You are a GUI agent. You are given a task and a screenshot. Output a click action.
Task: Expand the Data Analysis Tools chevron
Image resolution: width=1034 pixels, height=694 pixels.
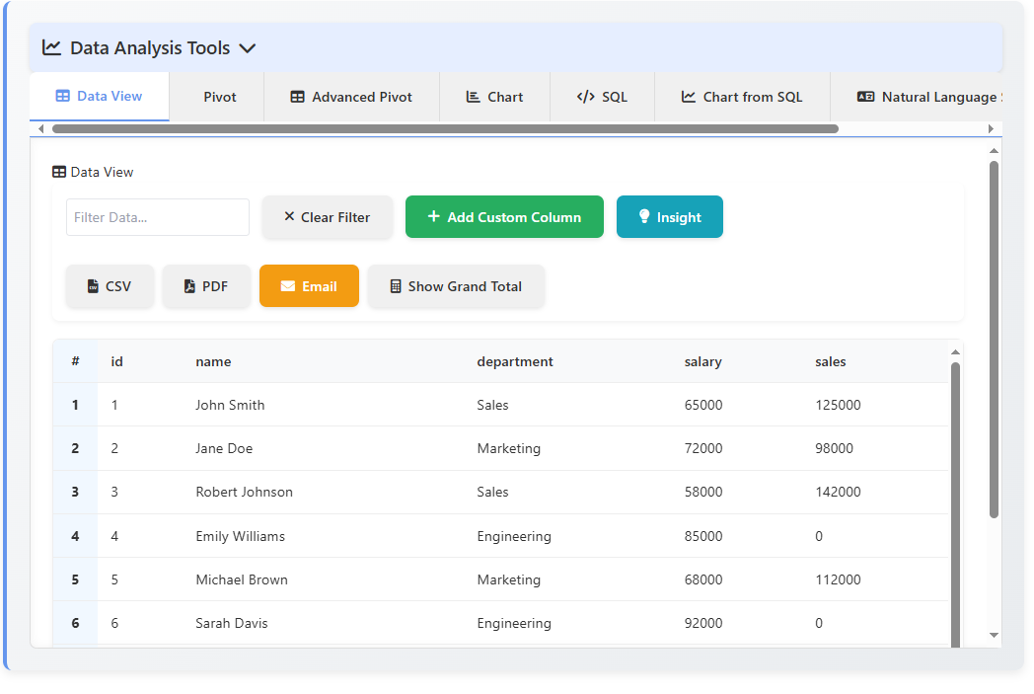tap(248, 46)
